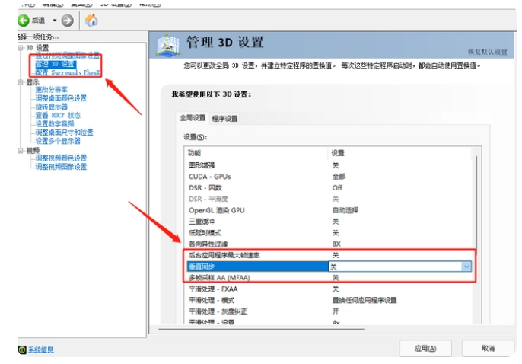Select the 平滑处理 - 灰度纠正 row
522x364 pixels.
pos(329,311)
